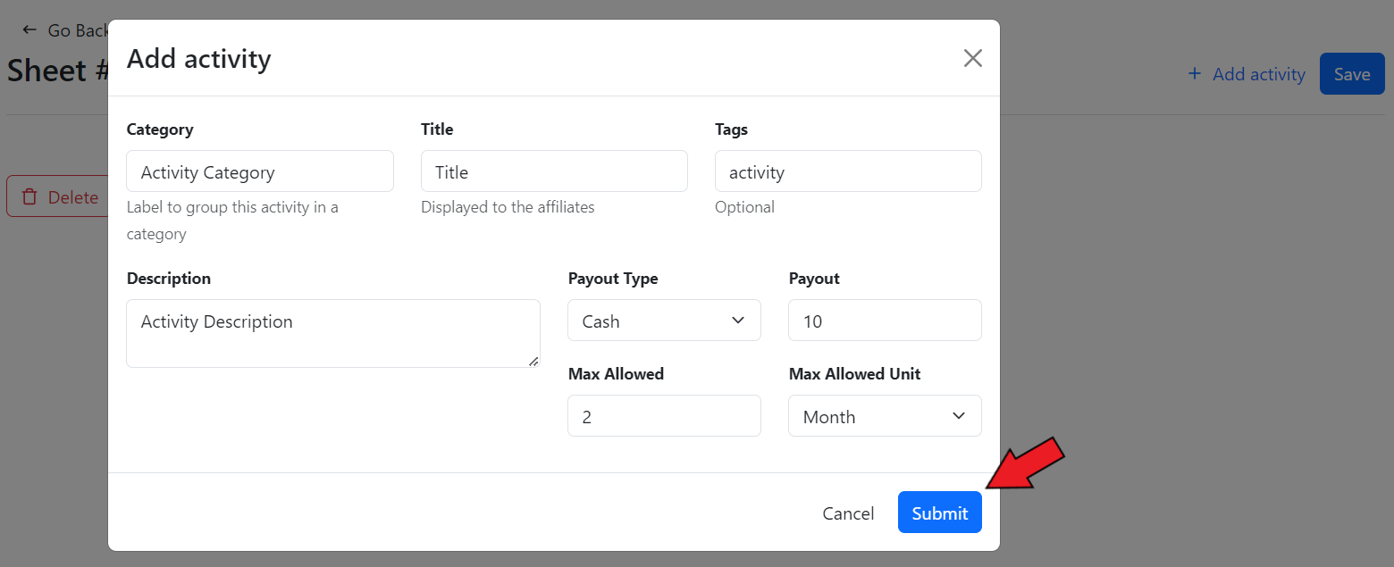Viewport: 1394px width, 567px height.
Task: Expand the Max Allowed Unit dropdown
Action: coord(884,416)
